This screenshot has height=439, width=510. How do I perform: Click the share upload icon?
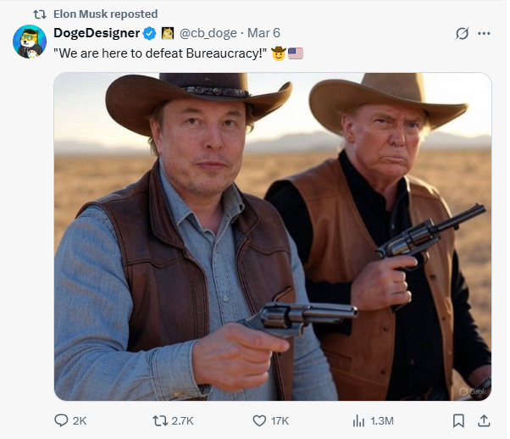pos(484,420)
